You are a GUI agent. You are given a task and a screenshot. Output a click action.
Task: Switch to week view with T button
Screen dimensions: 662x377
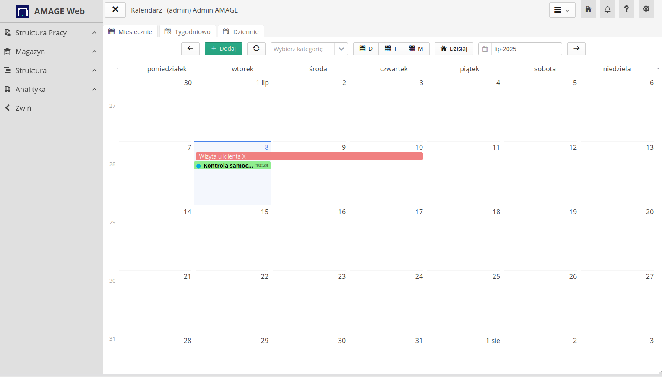pyautogui.click(x=391, y=49)
